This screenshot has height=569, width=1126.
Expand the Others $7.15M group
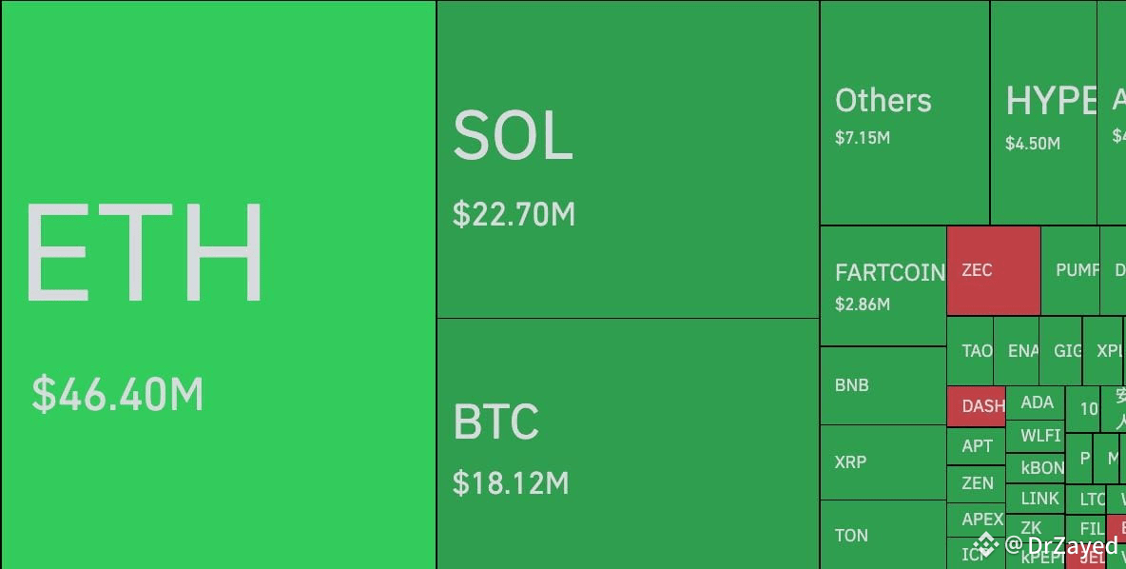[x=904, y=113]
